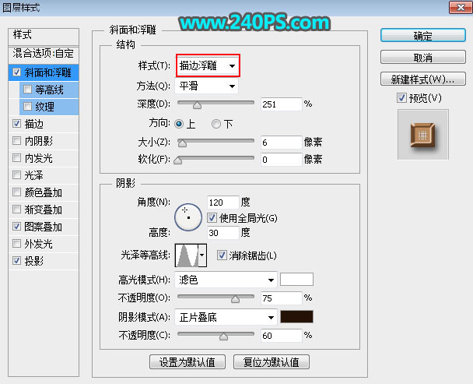
Task: Select the 图案叠加 style entry
Action: pyautogui.click(x=44, y=227)
